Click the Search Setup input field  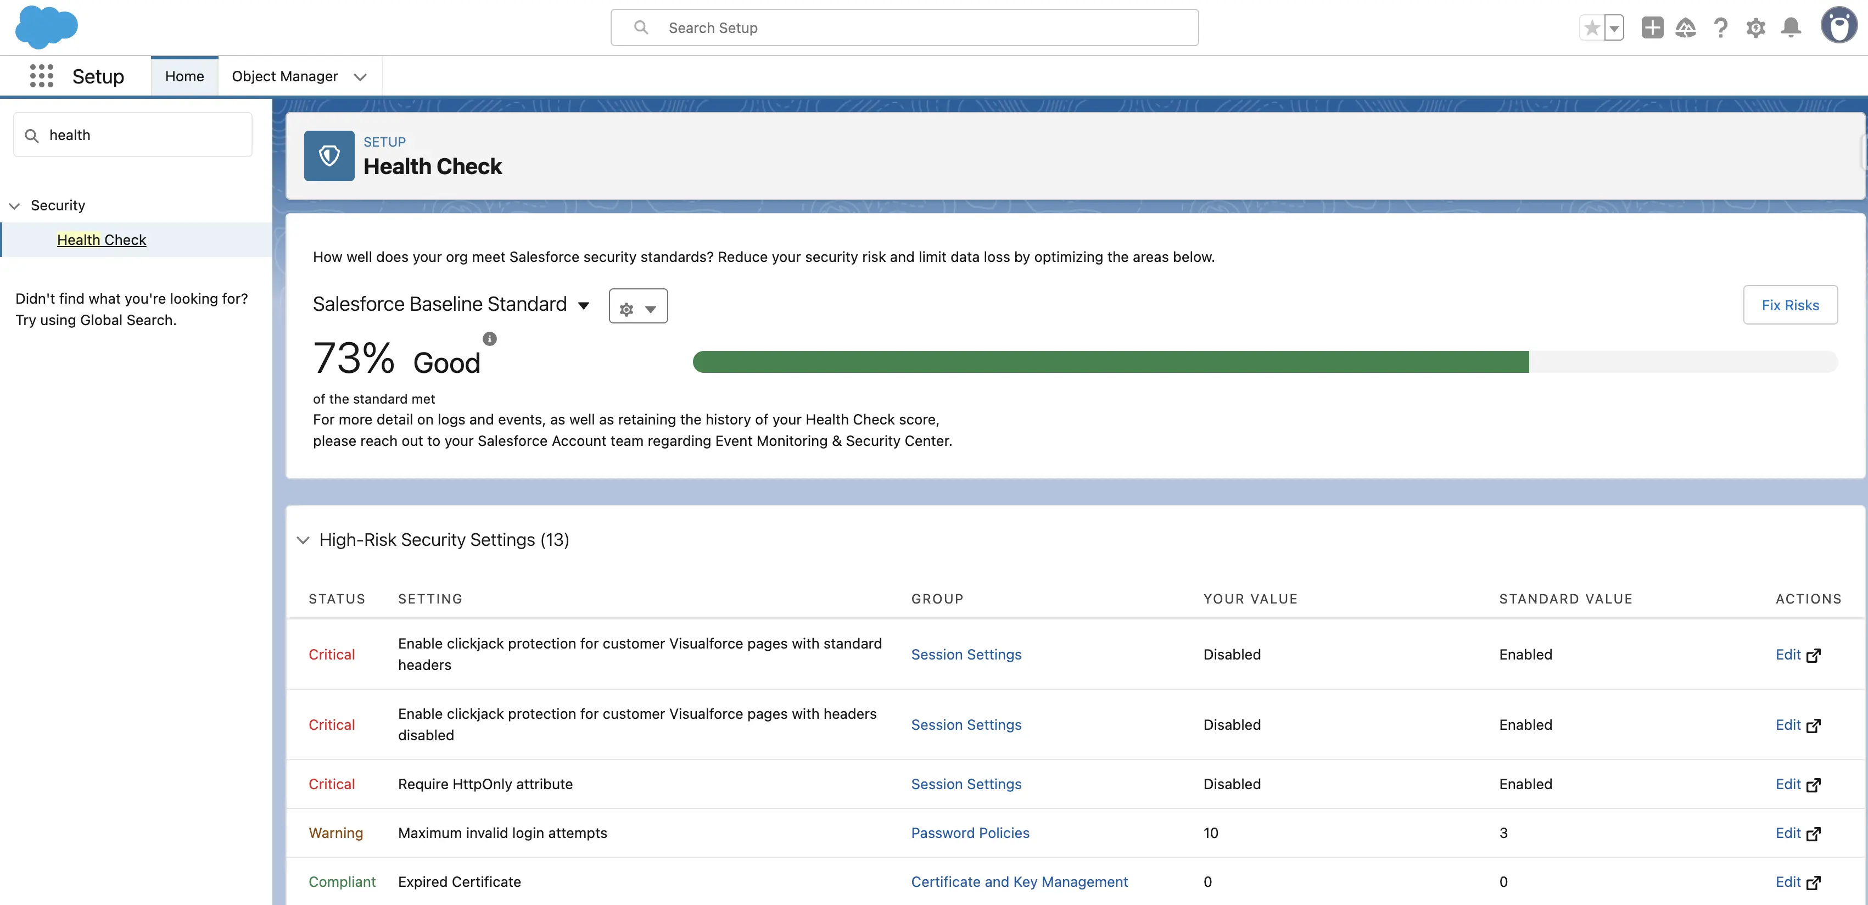click(904, 29)
